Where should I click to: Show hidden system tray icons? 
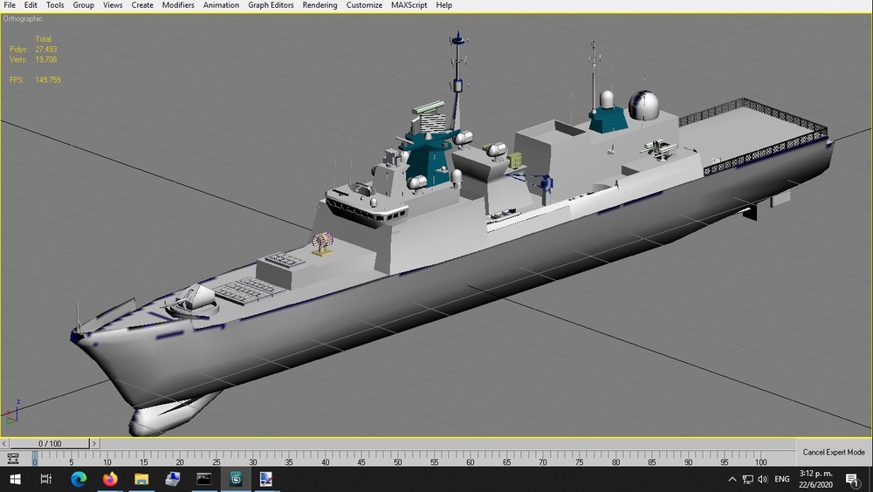point(732,479)
